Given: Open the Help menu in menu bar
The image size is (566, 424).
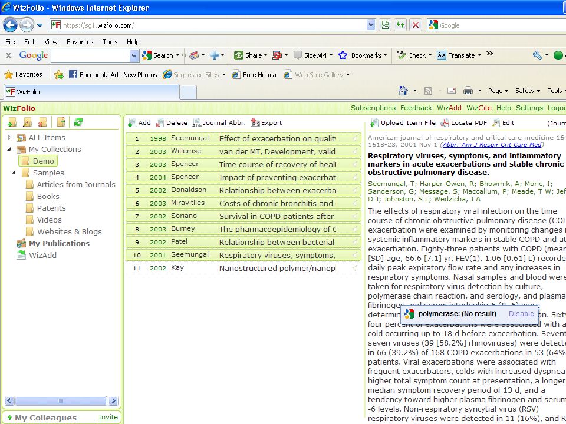Looking at the screenshot, I should [133, 42].
